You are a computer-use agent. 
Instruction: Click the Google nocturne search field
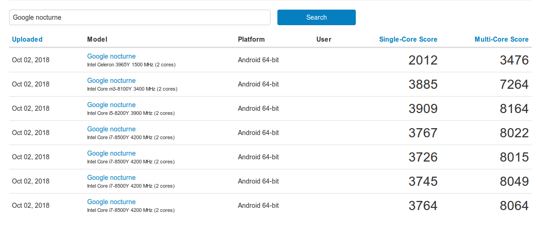click(x=139, y=17)
